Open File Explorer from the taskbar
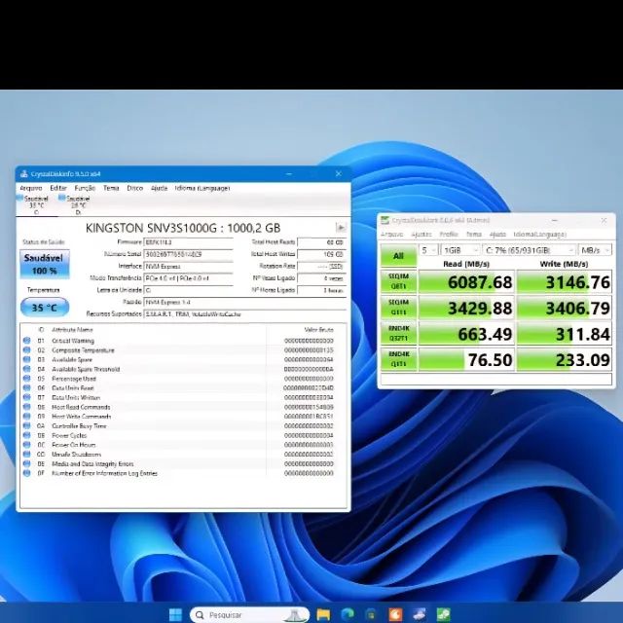This screenshot has height=623, width=623. coord(323,614)
